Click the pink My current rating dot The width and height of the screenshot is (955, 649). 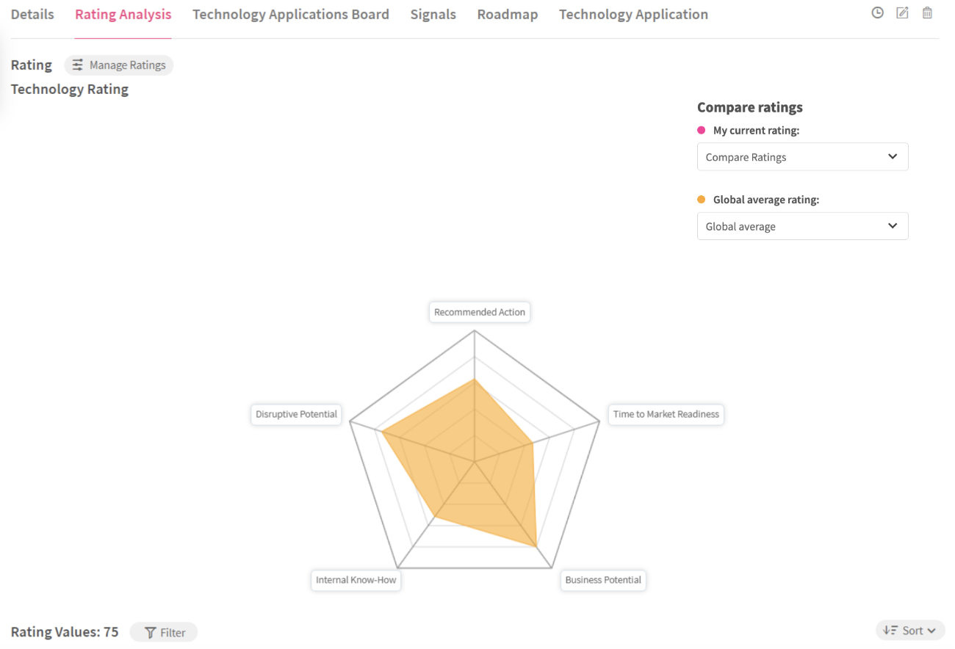pos(702,131)
